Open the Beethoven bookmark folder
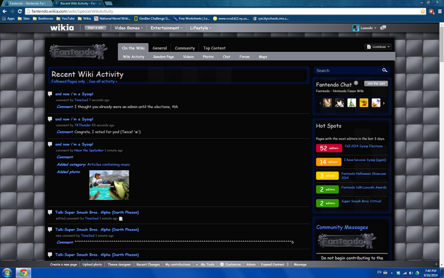 (x=43, y=18)
